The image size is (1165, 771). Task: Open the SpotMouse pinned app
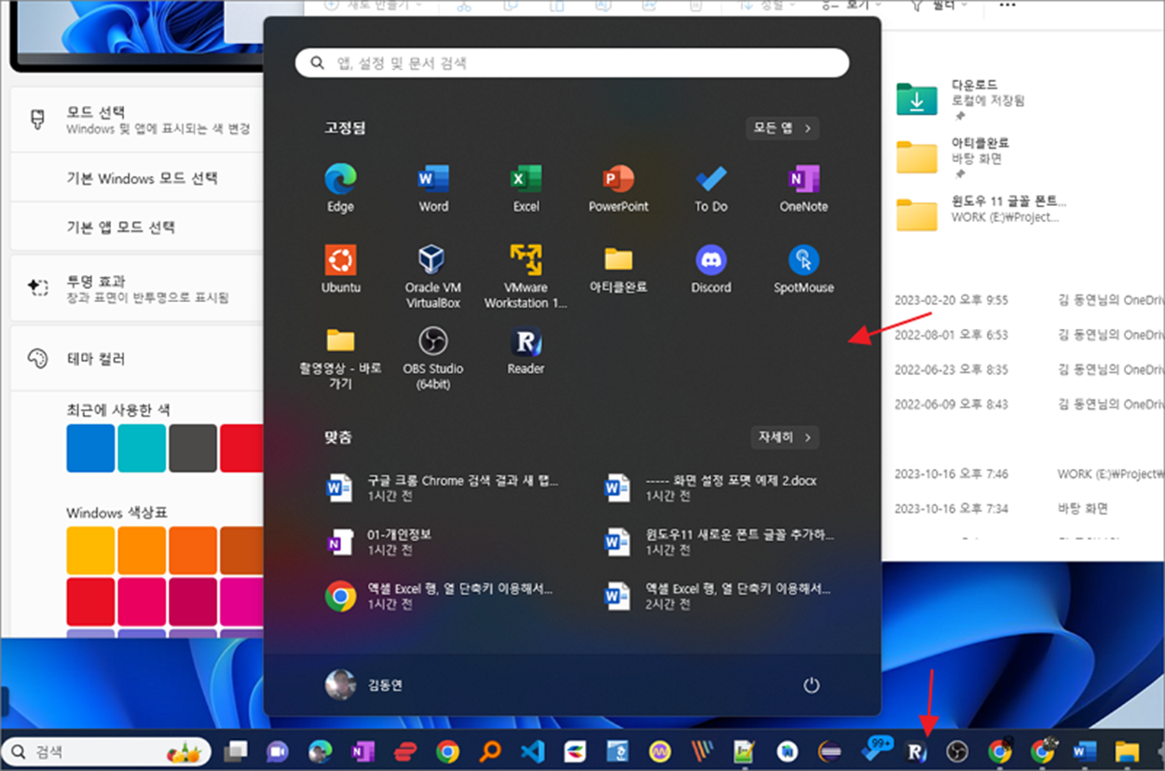(803, 268)
